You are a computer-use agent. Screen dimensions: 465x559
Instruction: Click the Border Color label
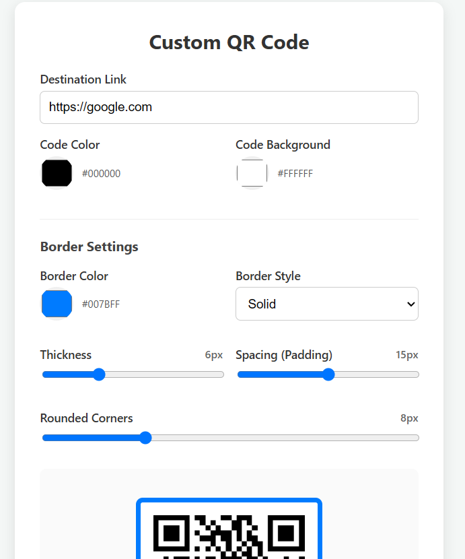(74, 276)
